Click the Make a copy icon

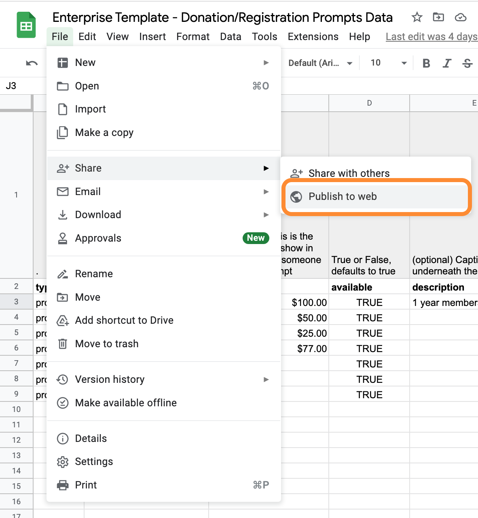[63, 133]
